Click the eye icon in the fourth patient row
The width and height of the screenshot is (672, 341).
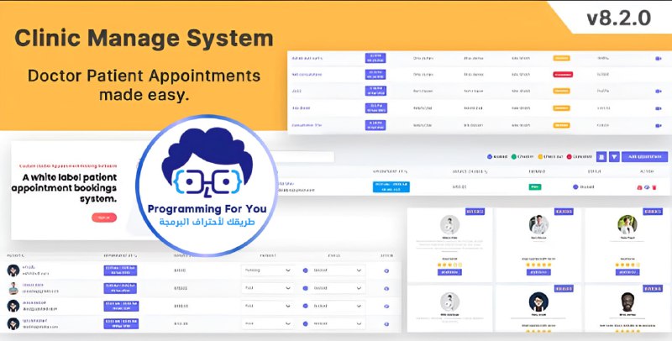386,324
